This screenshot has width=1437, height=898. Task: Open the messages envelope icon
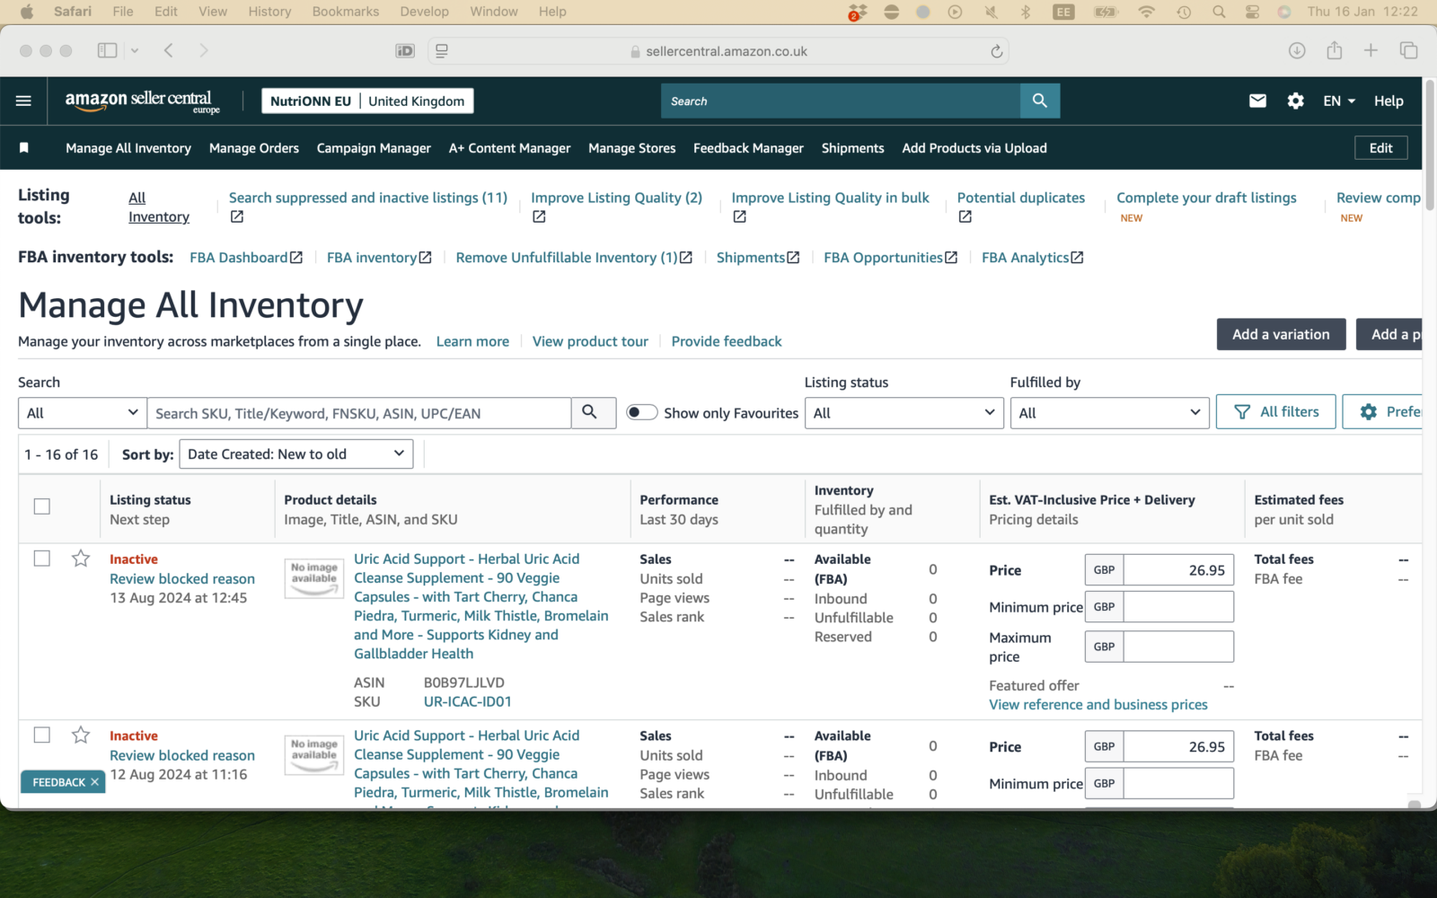click(x=1257, y=101)
